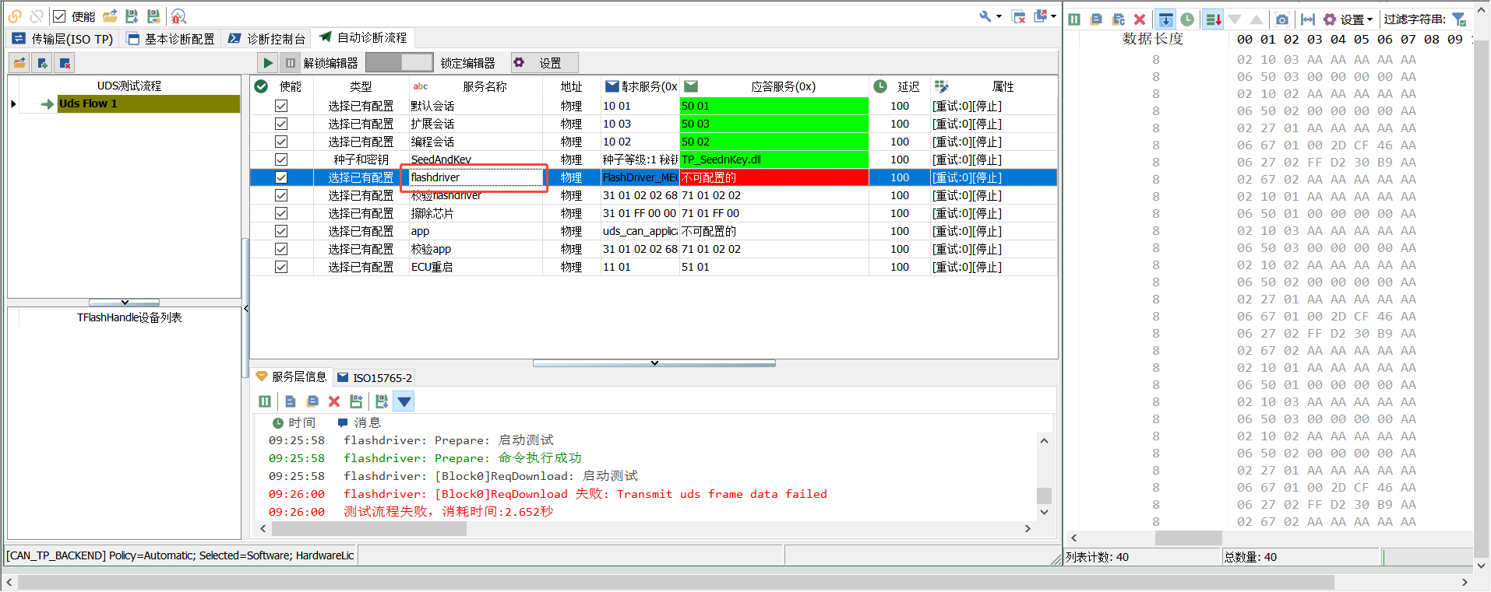Toggle auto-scroll blue triangle in message toolbar

point(404,401)
